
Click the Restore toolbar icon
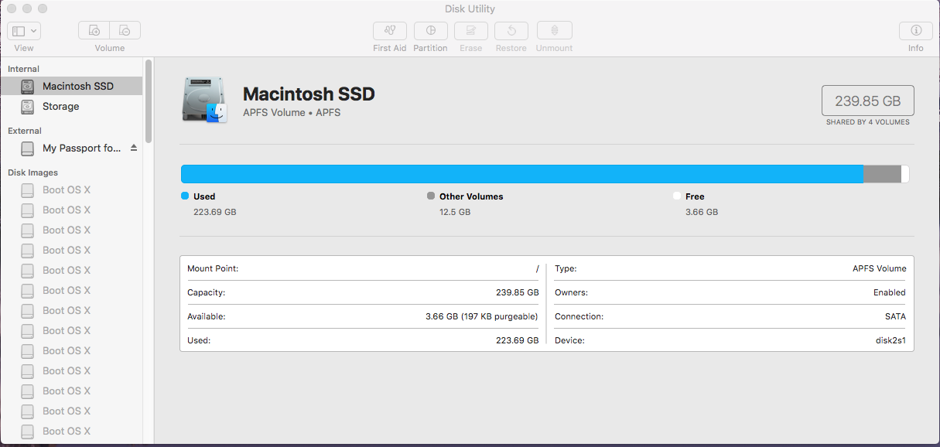click(511, 31)
